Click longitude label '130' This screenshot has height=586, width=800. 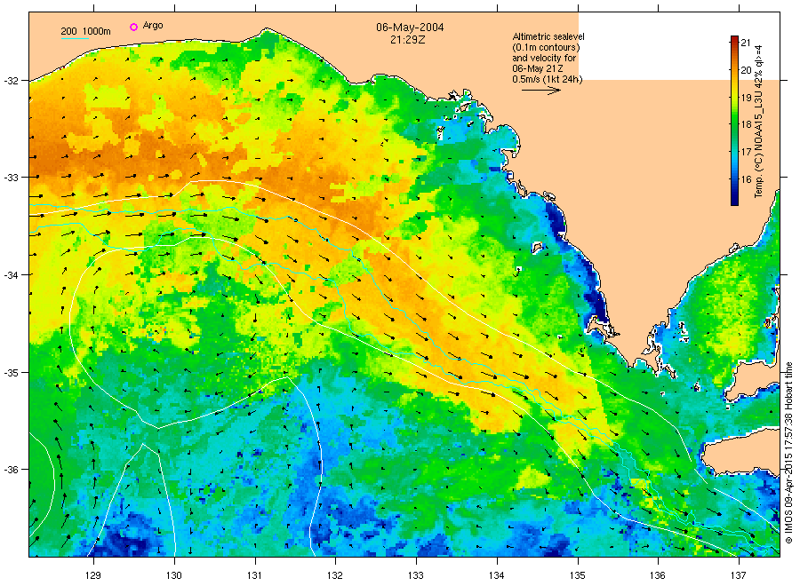(x=174, y=575)
